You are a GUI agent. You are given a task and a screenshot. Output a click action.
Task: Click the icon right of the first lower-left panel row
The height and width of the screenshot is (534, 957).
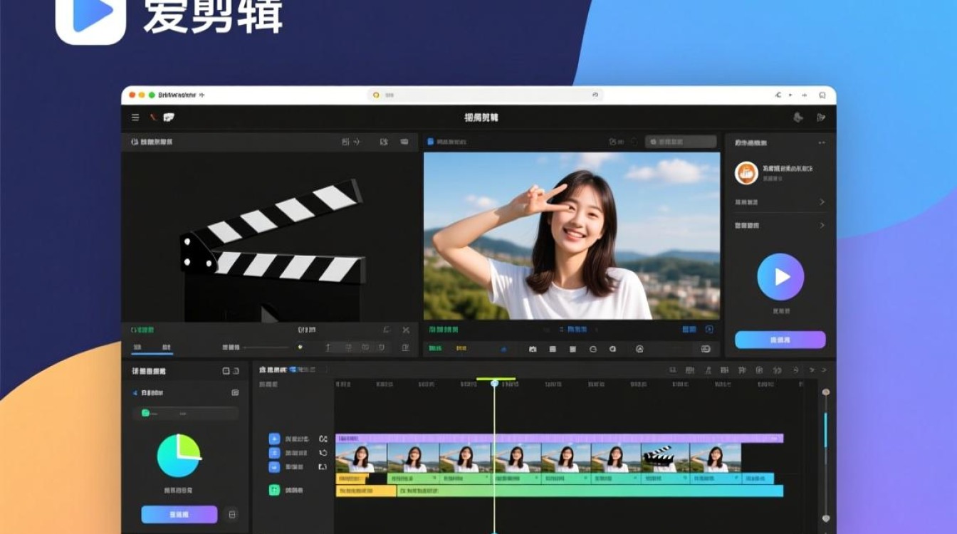pyautogui.click(x=235, y=393)
